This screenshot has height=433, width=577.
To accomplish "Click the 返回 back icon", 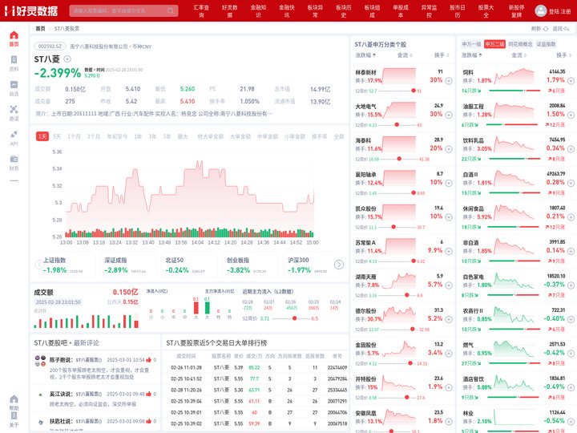I will (567, 29).
